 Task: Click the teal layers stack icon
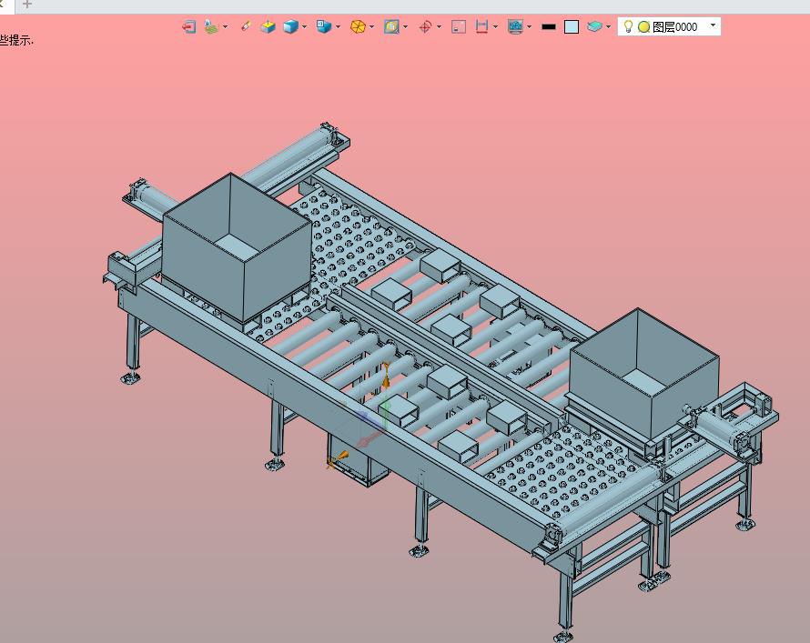[x=594, y=27]
